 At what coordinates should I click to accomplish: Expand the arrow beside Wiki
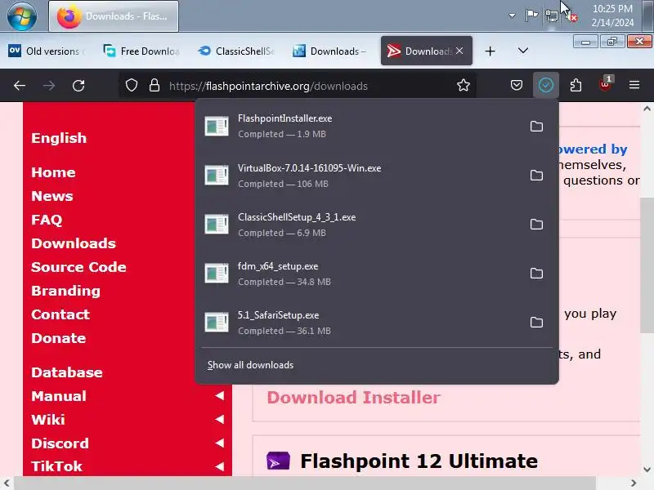220,420
